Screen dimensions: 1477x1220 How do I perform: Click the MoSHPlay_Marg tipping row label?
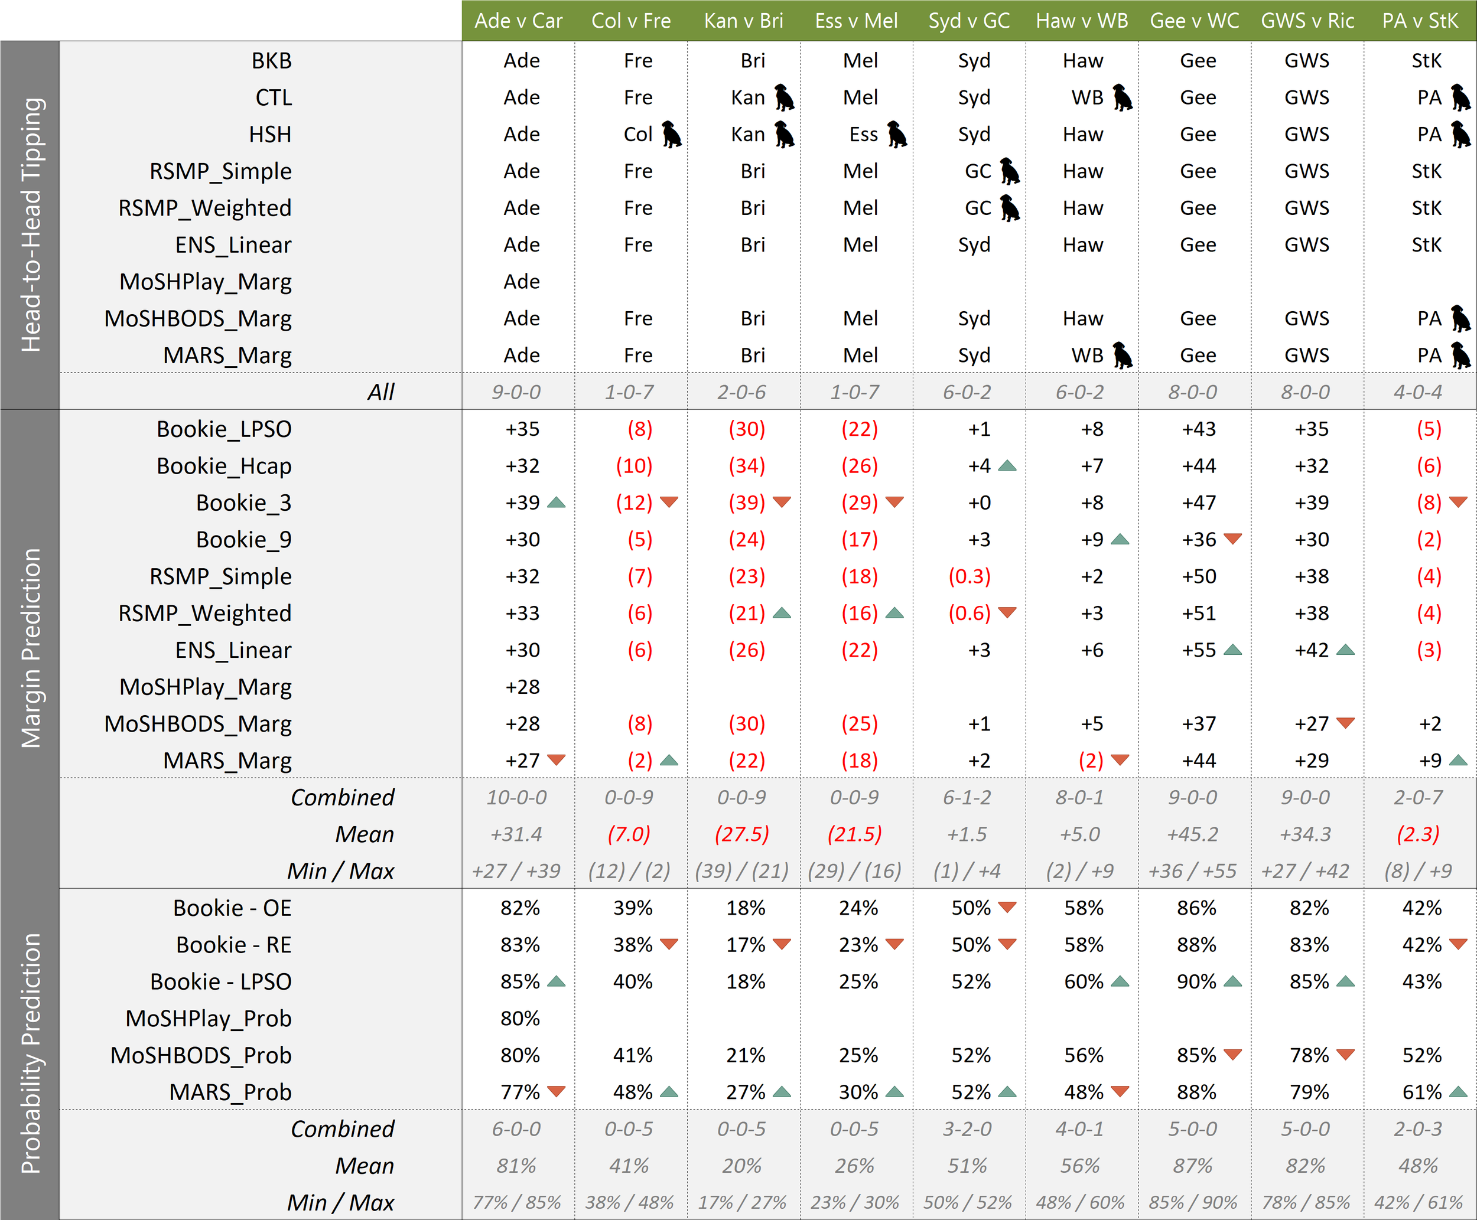pyautogui.click(x=205, y=282)
